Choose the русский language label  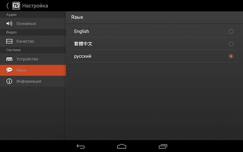tap(83, 56)
